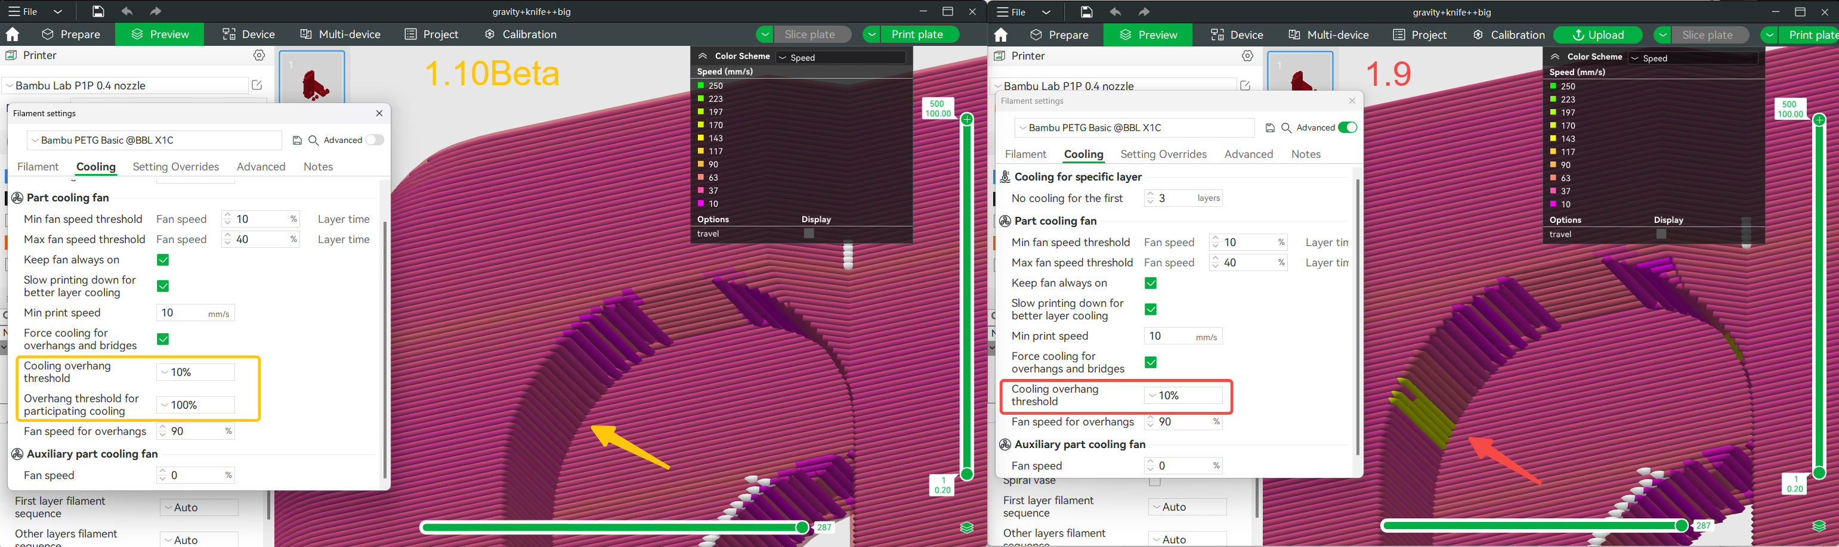Open printer settings gear in 1.10Beta window
The image size is (1839, 547).
259,55
